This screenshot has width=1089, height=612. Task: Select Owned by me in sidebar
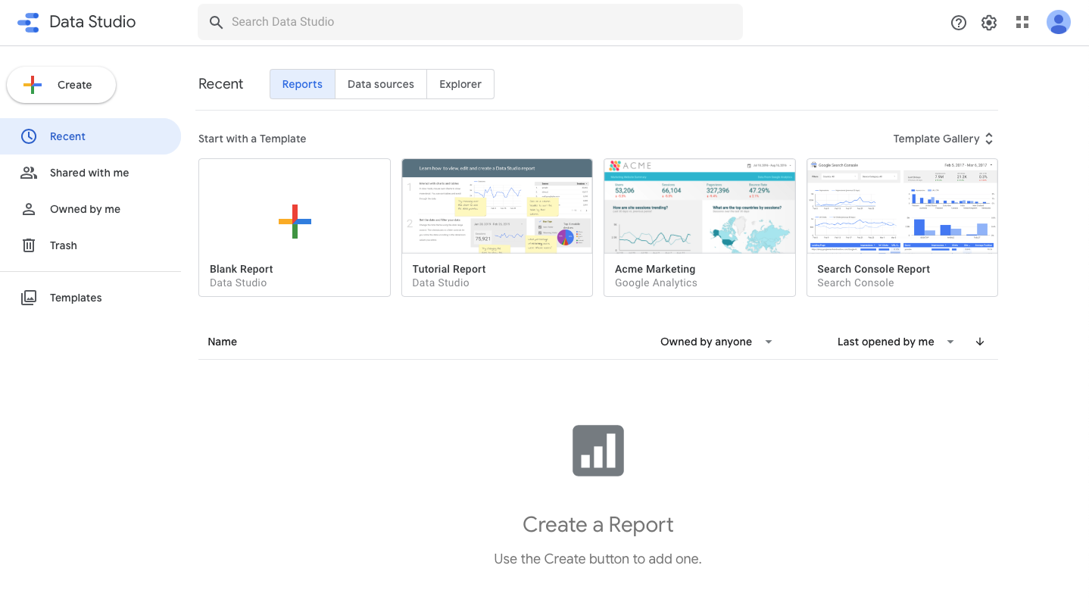(90, 209)
